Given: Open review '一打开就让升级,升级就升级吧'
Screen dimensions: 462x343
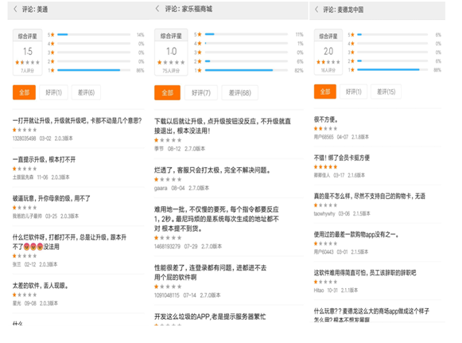Looking at the screenshot, I should pyautogui.click(x=77, y=120).
